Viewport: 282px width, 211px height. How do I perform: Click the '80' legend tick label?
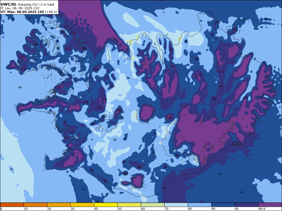click(190, 209)
